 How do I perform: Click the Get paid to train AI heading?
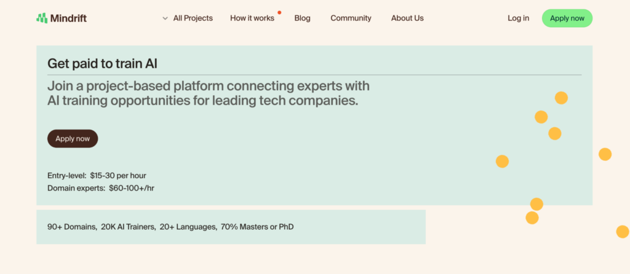(x=103, y=63)
